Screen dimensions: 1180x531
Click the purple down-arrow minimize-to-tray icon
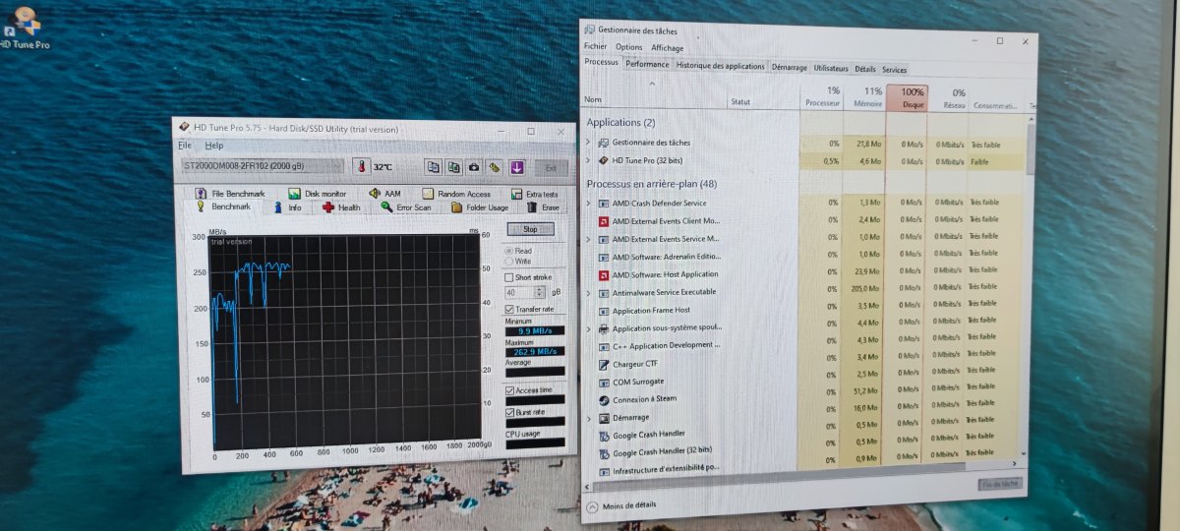click(x=517, y=167)
